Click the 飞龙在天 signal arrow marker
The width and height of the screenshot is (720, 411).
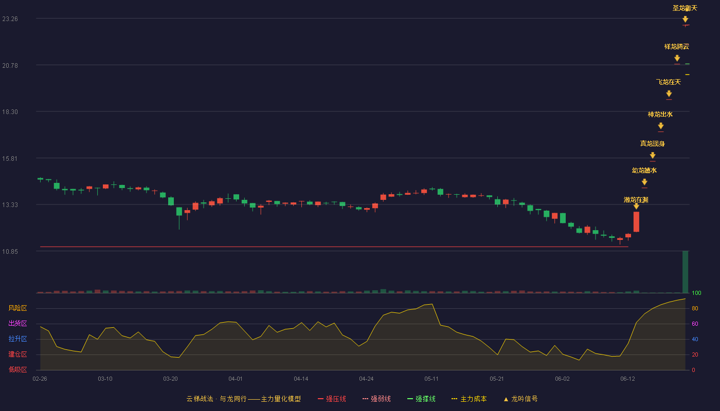[669, 94]
